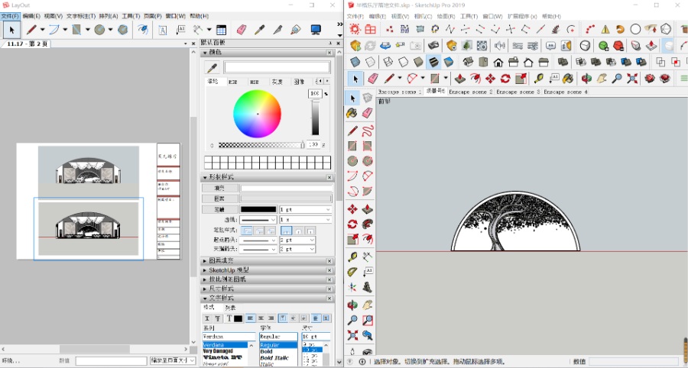Viewport: 688px width, 368px height.
Task: Open the Camera menu in SketchUp
Action: click(423, 16)
